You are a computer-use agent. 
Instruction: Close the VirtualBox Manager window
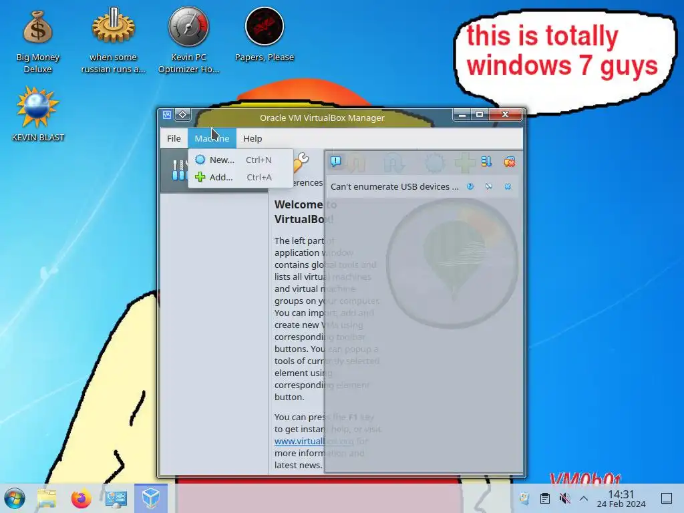pos(505,114)
